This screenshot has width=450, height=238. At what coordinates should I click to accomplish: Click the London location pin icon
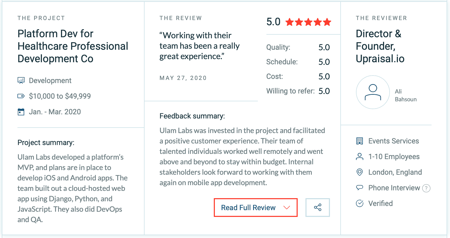pyautogui.click(x=359, y=172)
